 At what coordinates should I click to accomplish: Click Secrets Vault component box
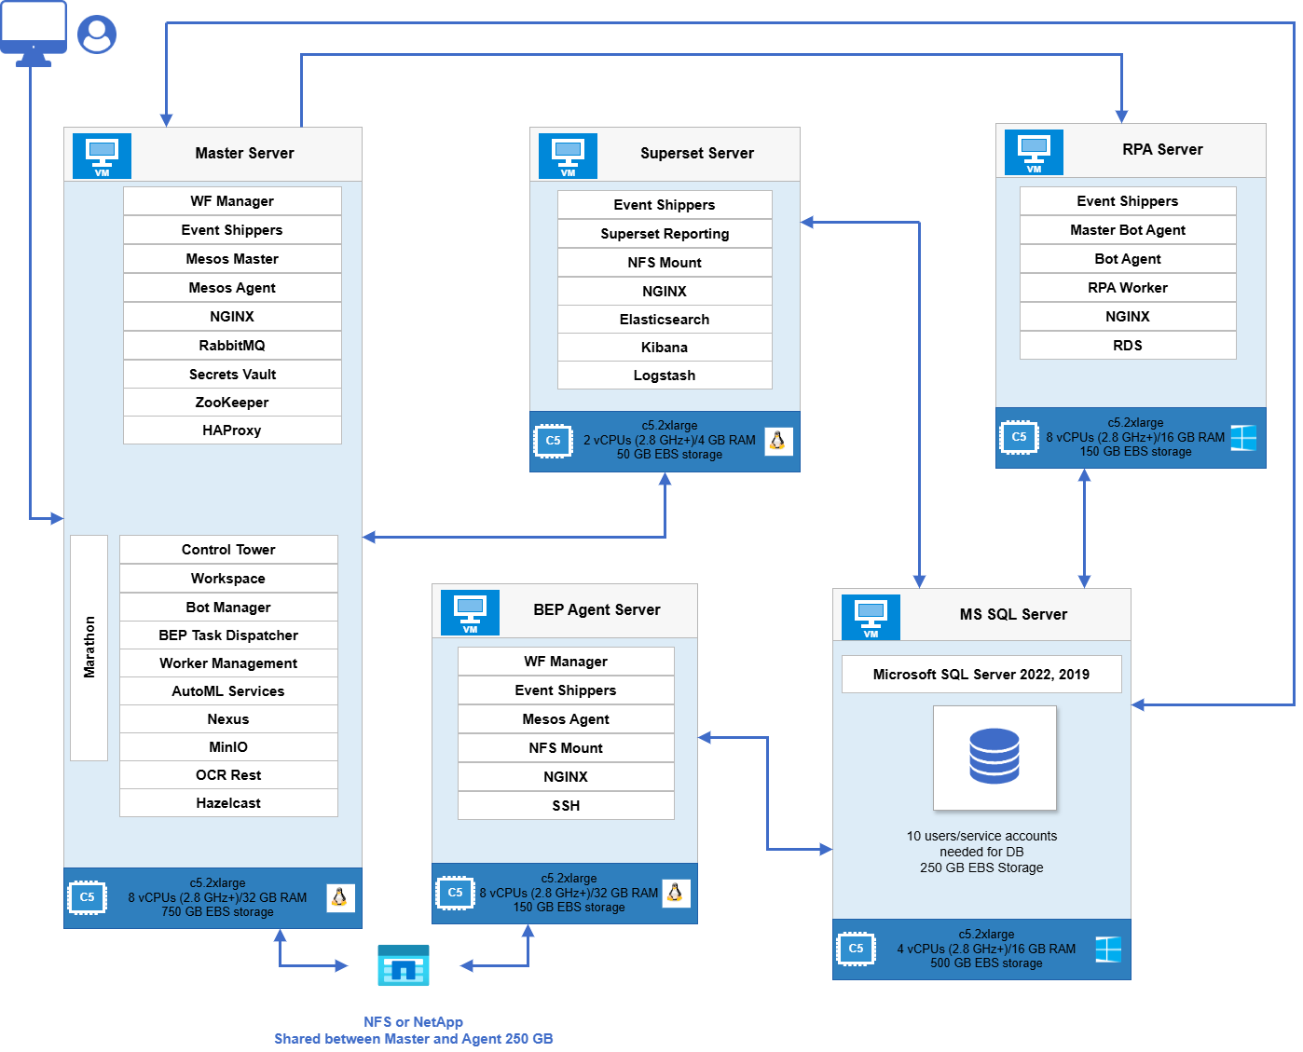click(x=232, y=375)
